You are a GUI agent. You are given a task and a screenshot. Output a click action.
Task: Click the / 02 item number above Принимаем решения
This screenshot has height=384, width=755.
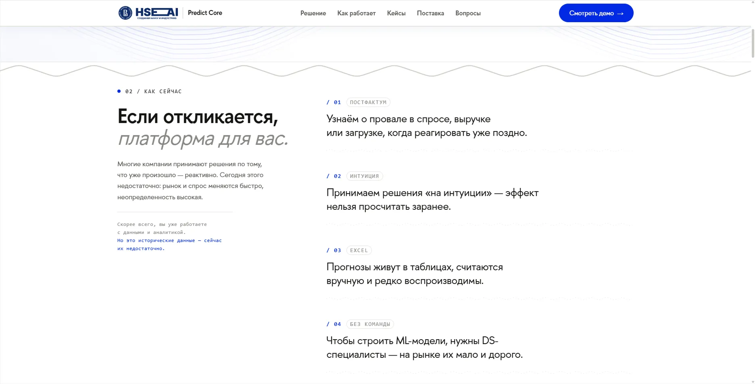[x=334, y=176]
